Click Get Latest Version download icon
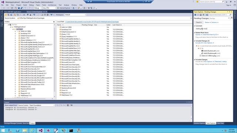 [x=24, y=15]
